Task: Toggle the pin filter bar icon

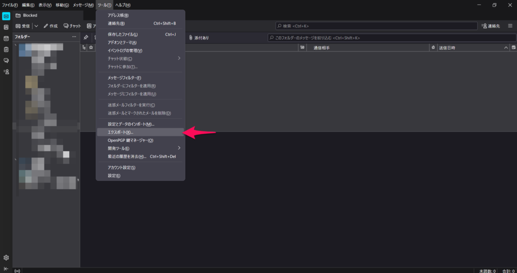Action: coord(86,37)
